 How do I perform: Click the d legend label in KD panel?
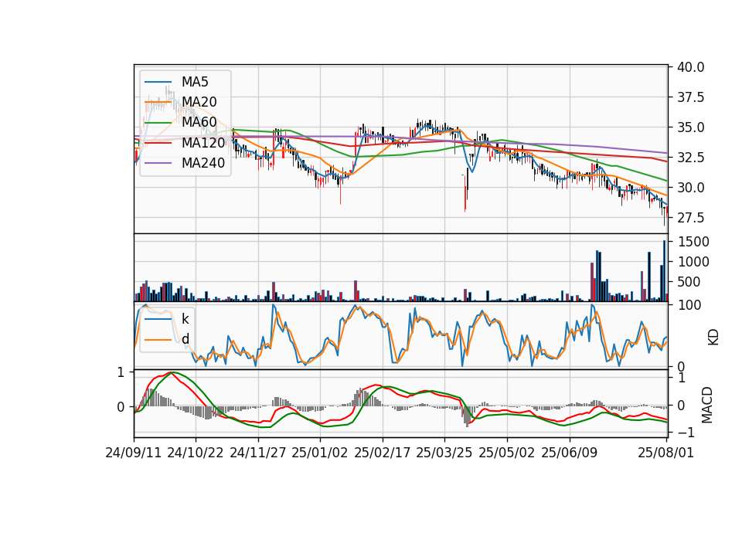tap(185, 339)
